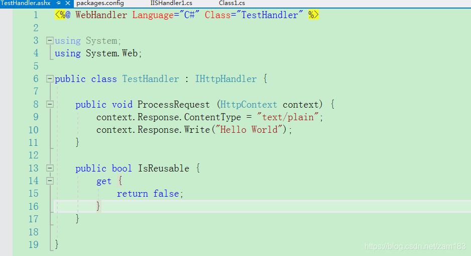
Task: Pin the TestHandler.ashx tab
Action: tap(59, 3)
